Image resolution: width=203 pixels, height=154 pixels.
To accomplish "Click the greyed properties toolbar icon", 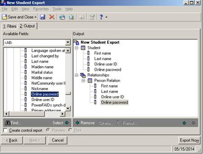I will pyautogui.click(x=92, y=17).
